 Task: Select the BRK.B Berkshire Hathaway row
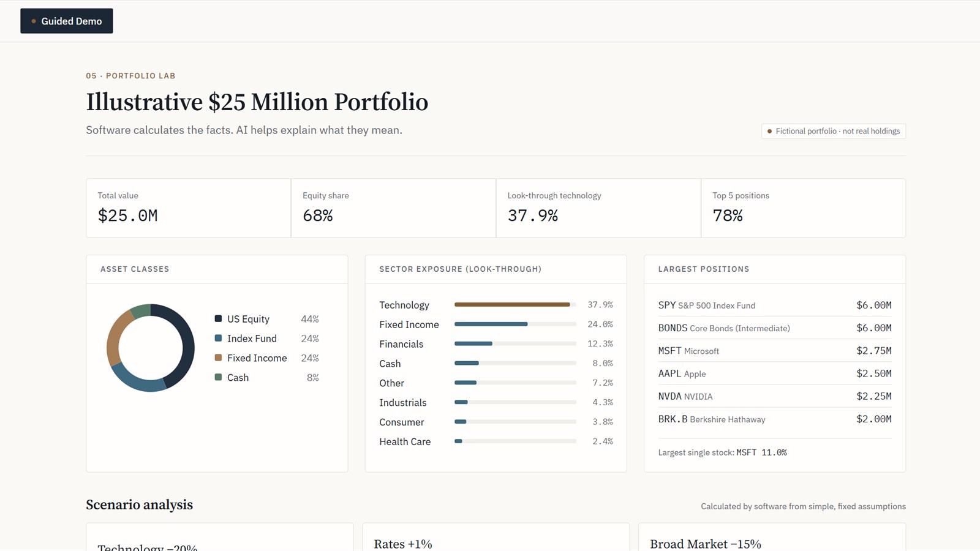(x=775, y=419)
